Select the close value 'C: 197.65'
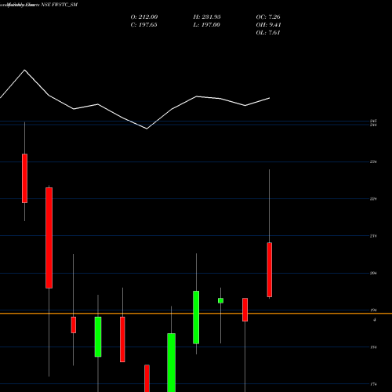The height and width of the screenshot is (392, 392). point(143,25)
